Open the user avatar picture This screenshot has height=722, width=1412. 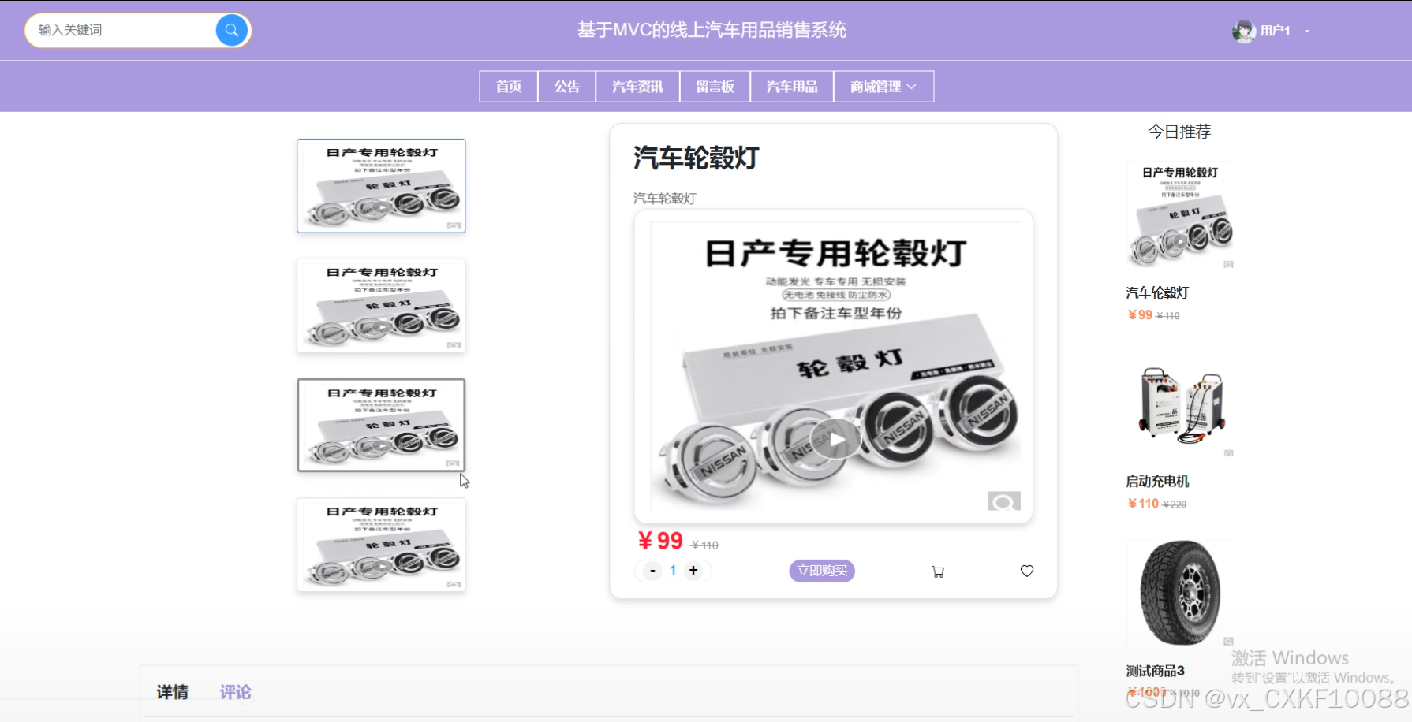tap(1243, 31)
